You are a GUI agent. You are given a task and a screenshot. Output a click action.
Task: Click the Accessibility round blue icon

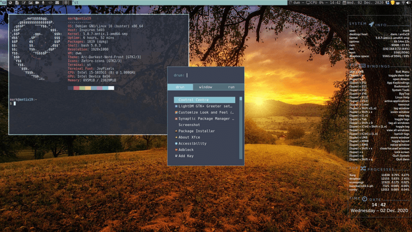(x=176, y=143)
